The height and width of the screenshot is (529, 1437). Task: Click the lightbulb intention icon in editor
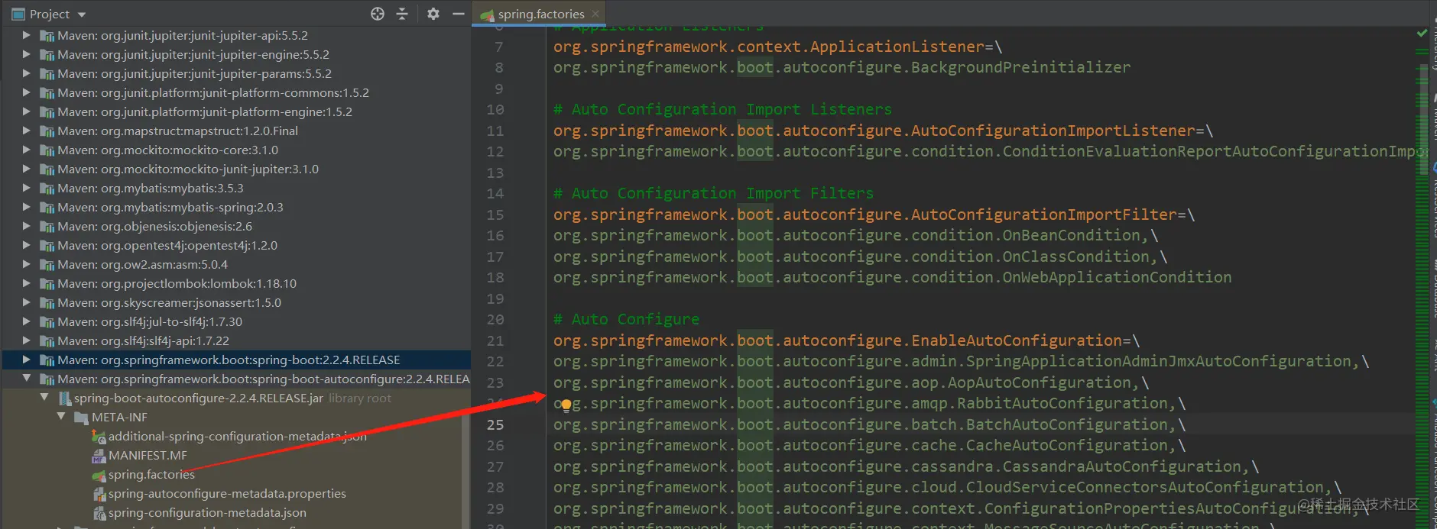tap(566, 405)
